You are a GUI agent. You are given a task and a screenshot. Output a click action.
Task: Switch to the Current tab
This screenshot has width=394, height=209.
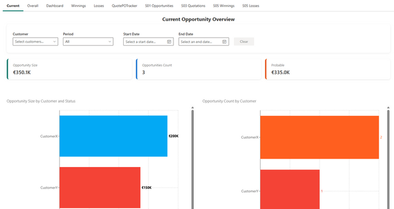(x=13, y=6)
